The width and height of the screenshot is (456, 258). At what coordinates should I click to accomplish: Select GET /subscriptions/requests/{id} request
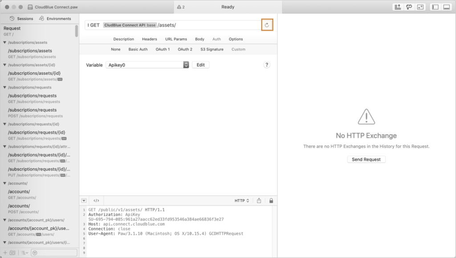click(x=40, y=135)
